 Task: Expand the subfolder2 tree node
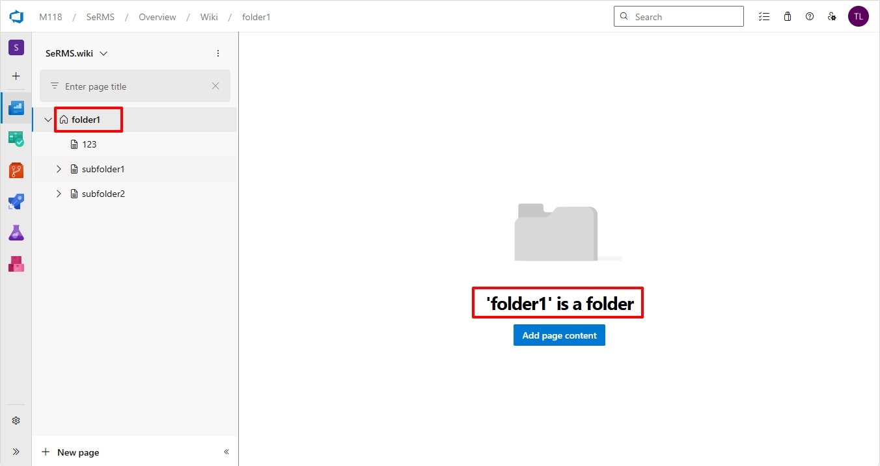click(59, 194)
